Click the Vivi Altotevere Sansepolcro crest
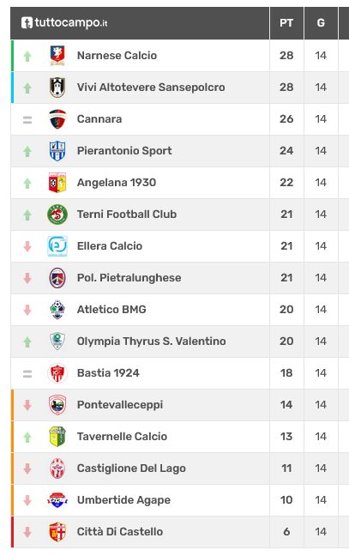This screenshot has height=556, width=349. tap(57, 88)
